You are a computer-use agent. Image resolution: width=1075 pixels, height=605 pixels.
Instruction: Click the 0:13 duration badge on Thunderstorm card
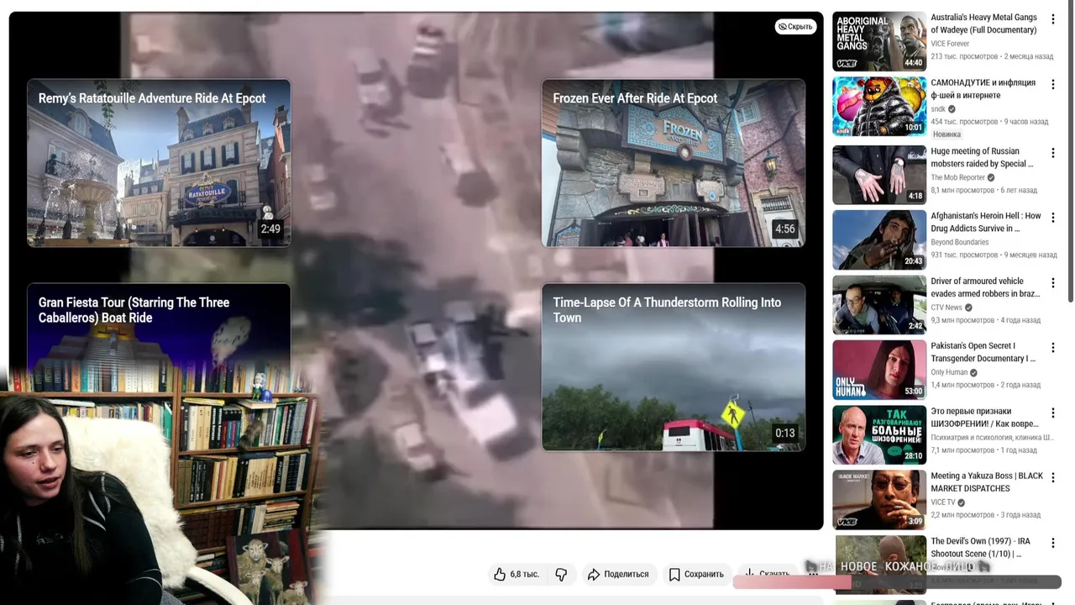[x=784, y=433]
